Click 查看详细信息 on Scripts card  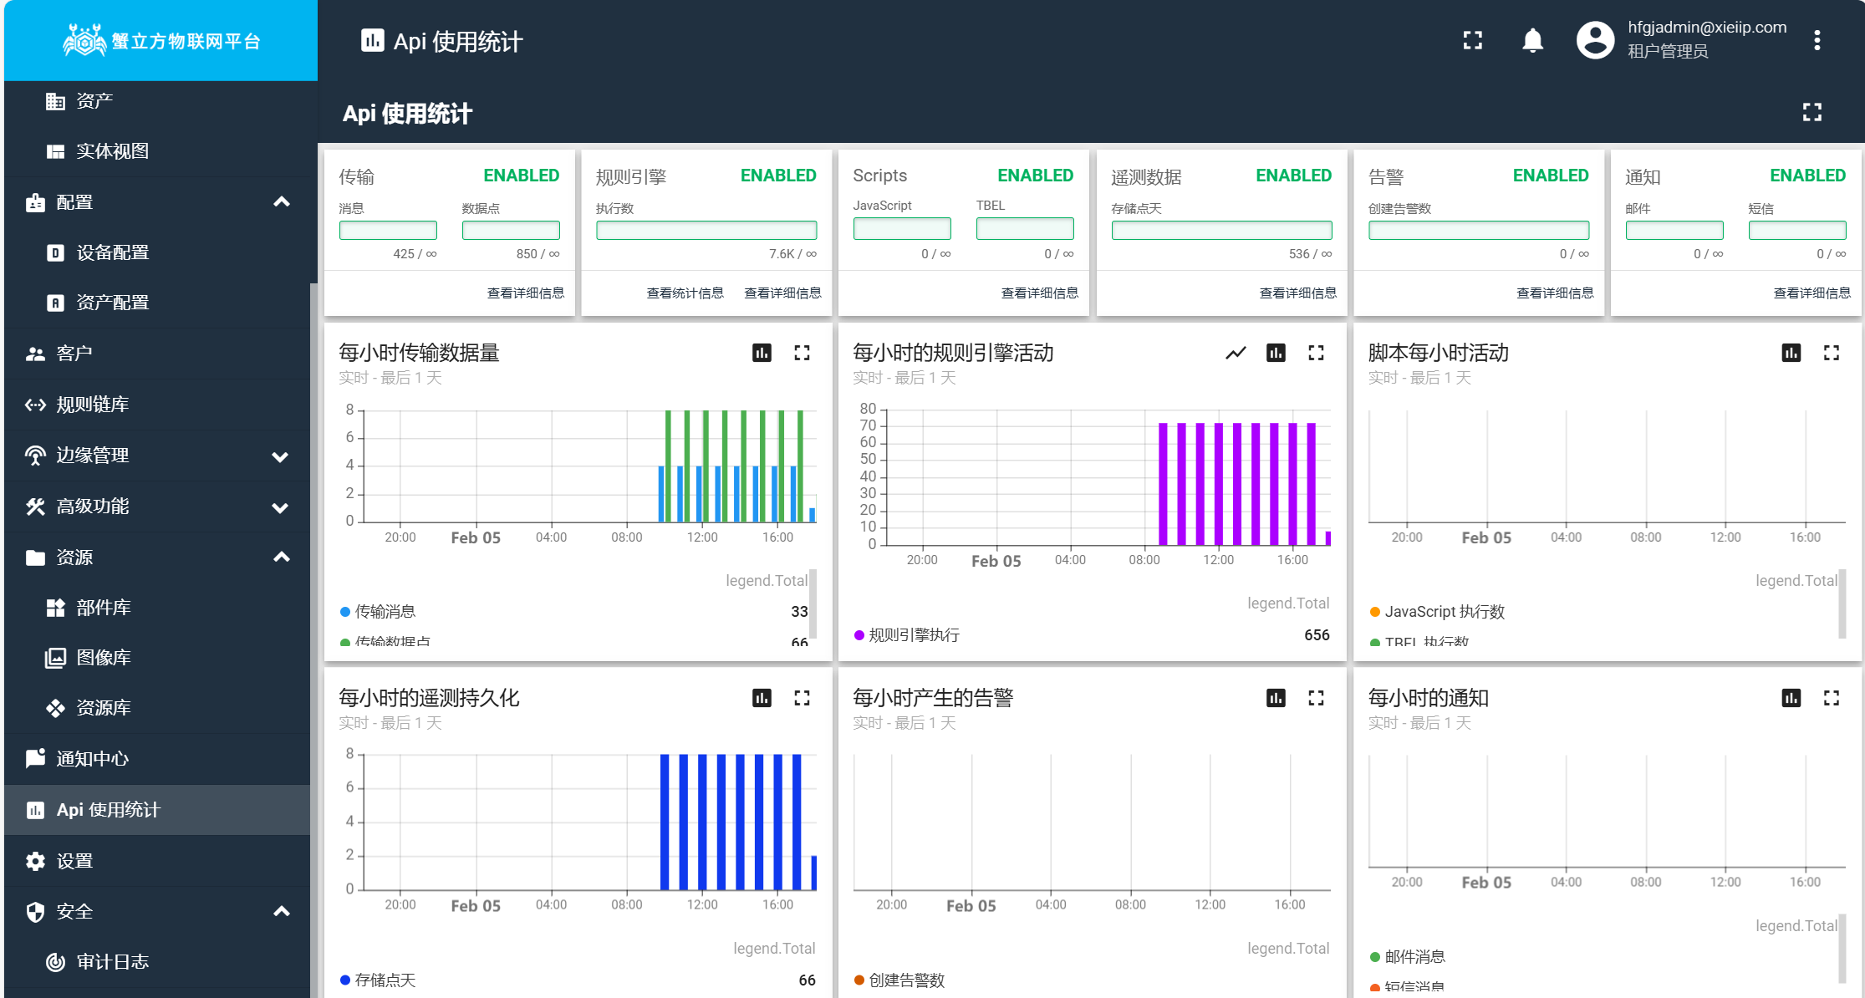click(x=1039, y=293)
